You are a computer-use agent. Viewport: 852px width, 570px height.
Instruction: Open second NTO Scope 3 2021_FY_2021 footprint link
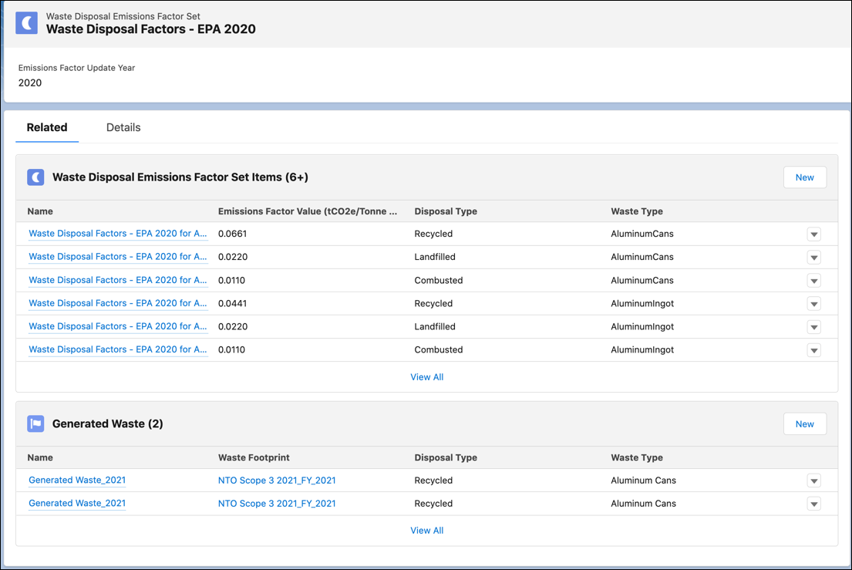pos(277,504)
